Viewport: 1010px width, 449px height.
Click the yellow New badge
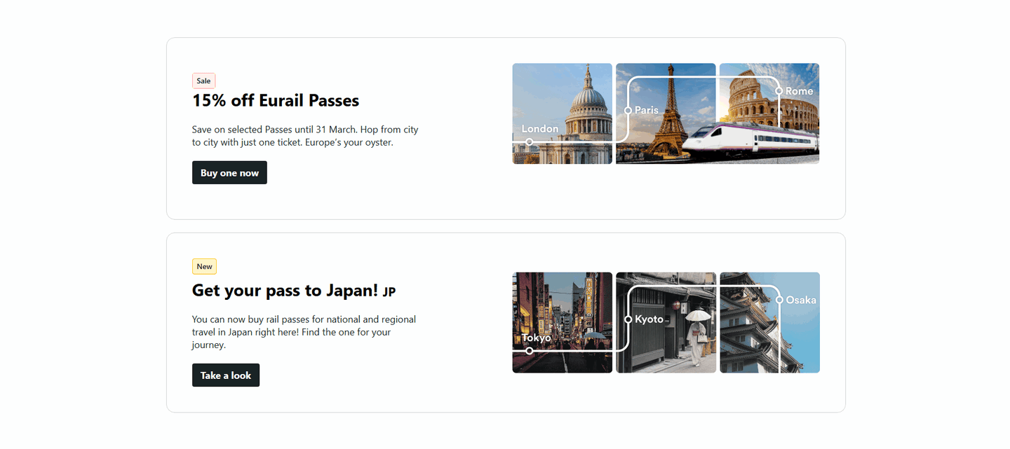click(x=204, y=266)
